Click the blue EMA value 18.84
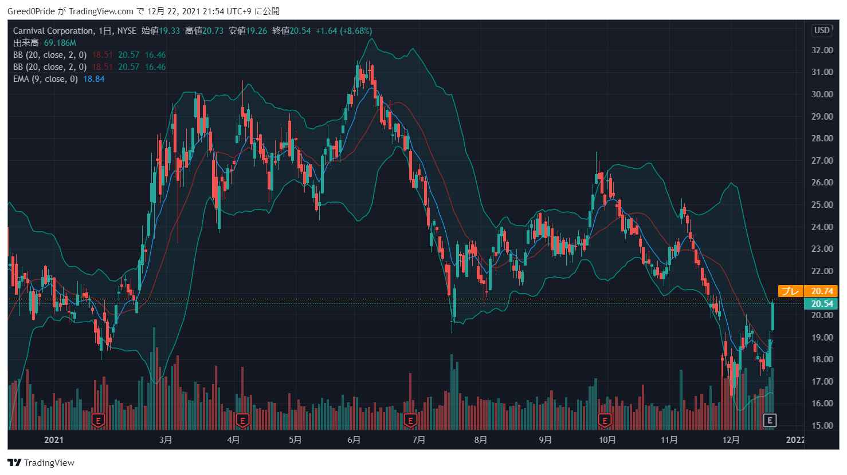 94,79
